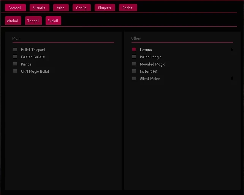The width and height of the screenshot is (244, 195).
Task: Toggle the Instant Hit checkbox
Action: coord(134,71)
